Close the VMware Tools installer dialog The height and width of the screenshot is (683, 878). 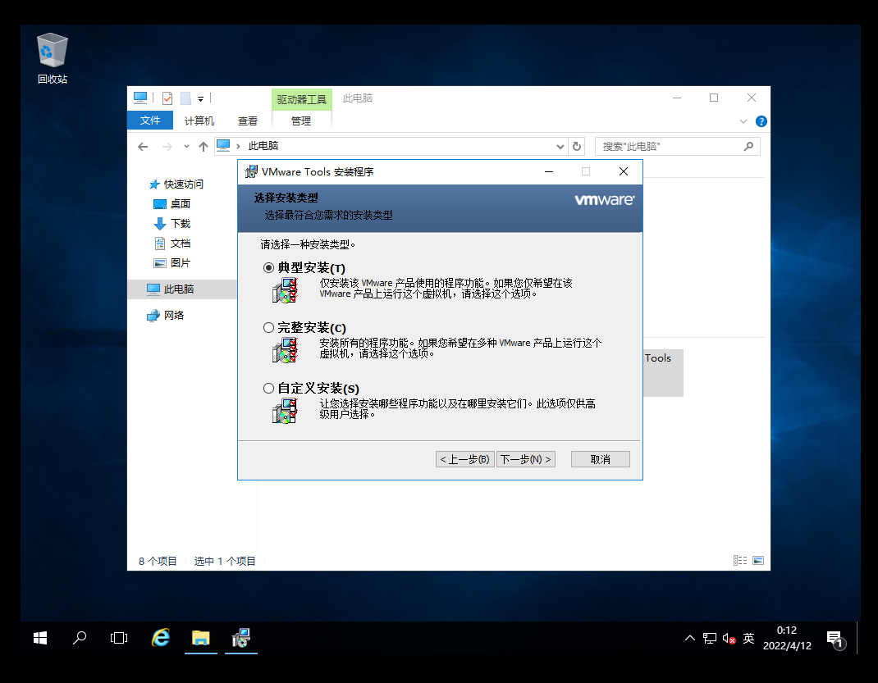coord(624,171)
